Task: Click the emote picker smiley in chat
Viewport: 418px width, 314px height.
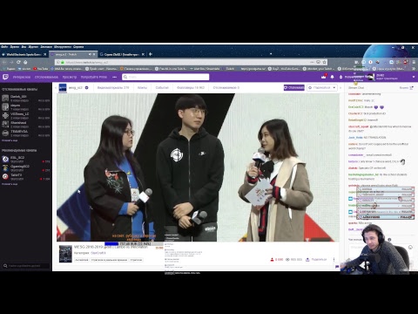Action: (410, 247)
